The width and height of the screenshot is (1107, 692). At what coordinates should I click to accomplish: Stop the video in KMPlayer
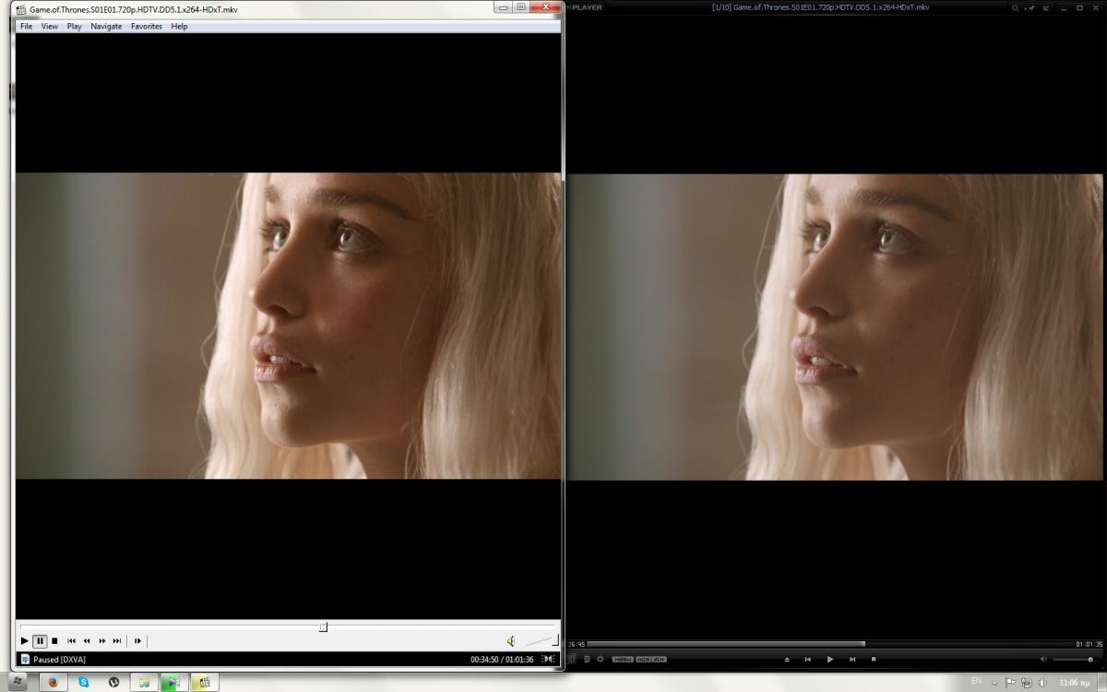click(x=874, y=659)
